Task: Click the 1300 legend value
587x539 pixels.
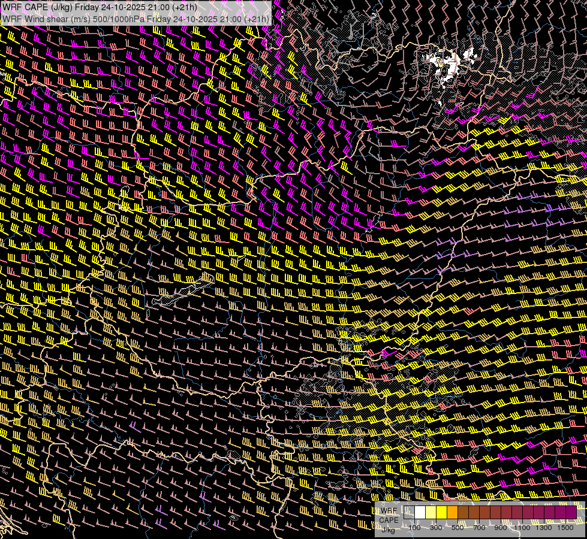Action: 544,528
